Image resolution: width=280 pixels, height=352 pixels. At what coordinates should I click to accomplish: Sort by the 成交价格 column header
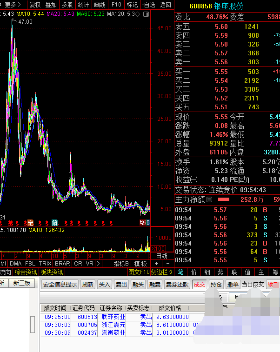click(170, 308)
